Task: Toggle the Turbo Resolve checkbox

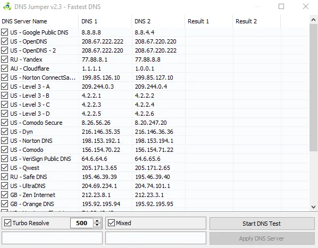Action: click(7, 223)
